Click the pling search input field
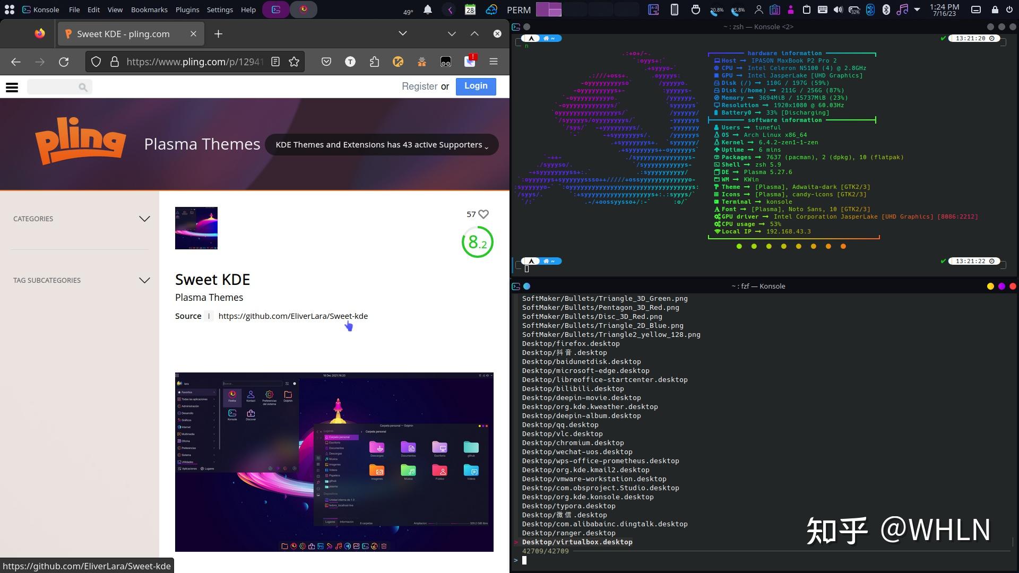 coord(59,87)
